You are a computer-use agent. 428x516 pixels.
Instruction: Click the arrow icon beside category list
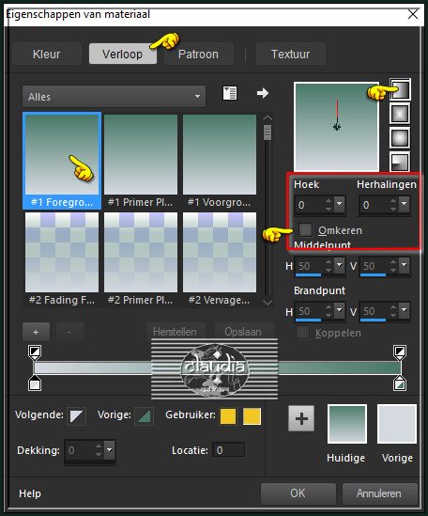(x=263, y=93)
